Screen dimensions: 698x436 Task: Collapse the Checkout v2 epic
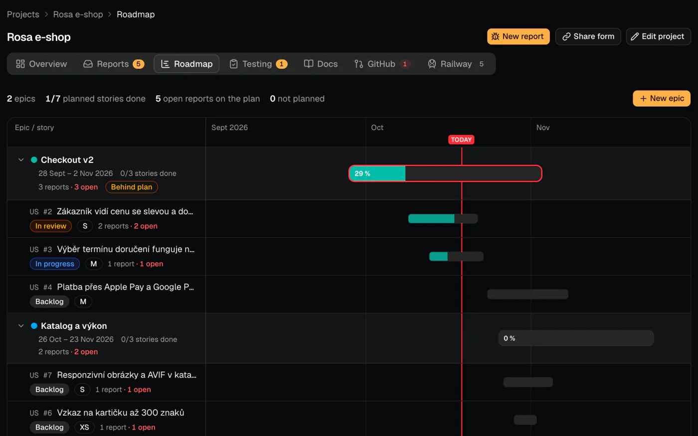coord(21,160)
